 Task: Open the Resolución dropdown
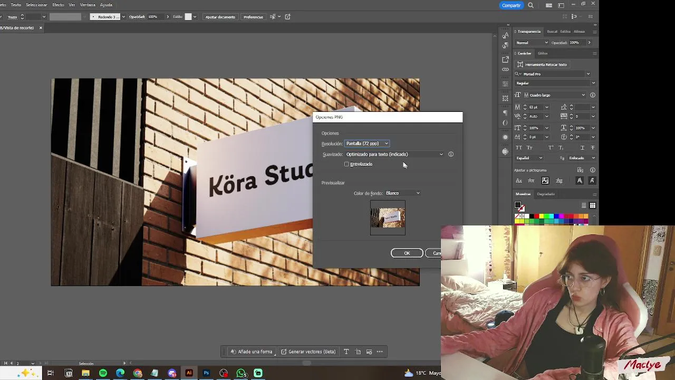tap(367, 144)
